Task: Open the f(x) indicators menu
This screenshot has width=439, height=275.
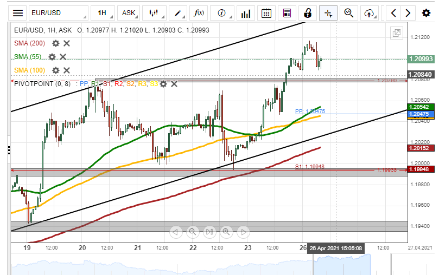Action: coord(199,13)
